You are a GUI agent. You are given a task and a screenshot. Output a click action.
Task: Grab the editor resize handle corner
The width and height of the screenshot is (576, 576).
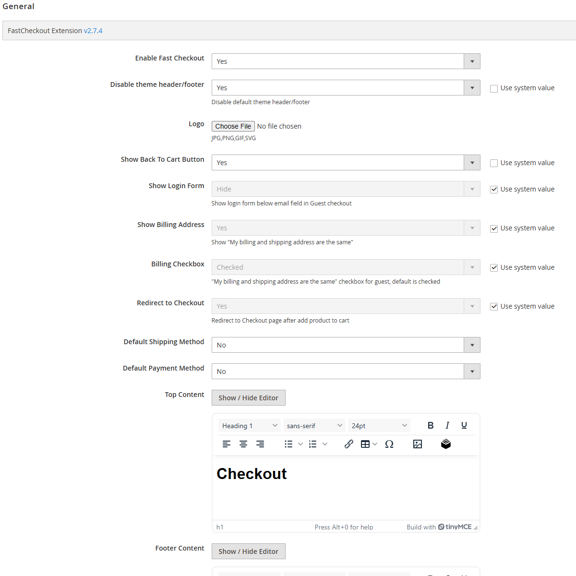(x=476, y=528)
